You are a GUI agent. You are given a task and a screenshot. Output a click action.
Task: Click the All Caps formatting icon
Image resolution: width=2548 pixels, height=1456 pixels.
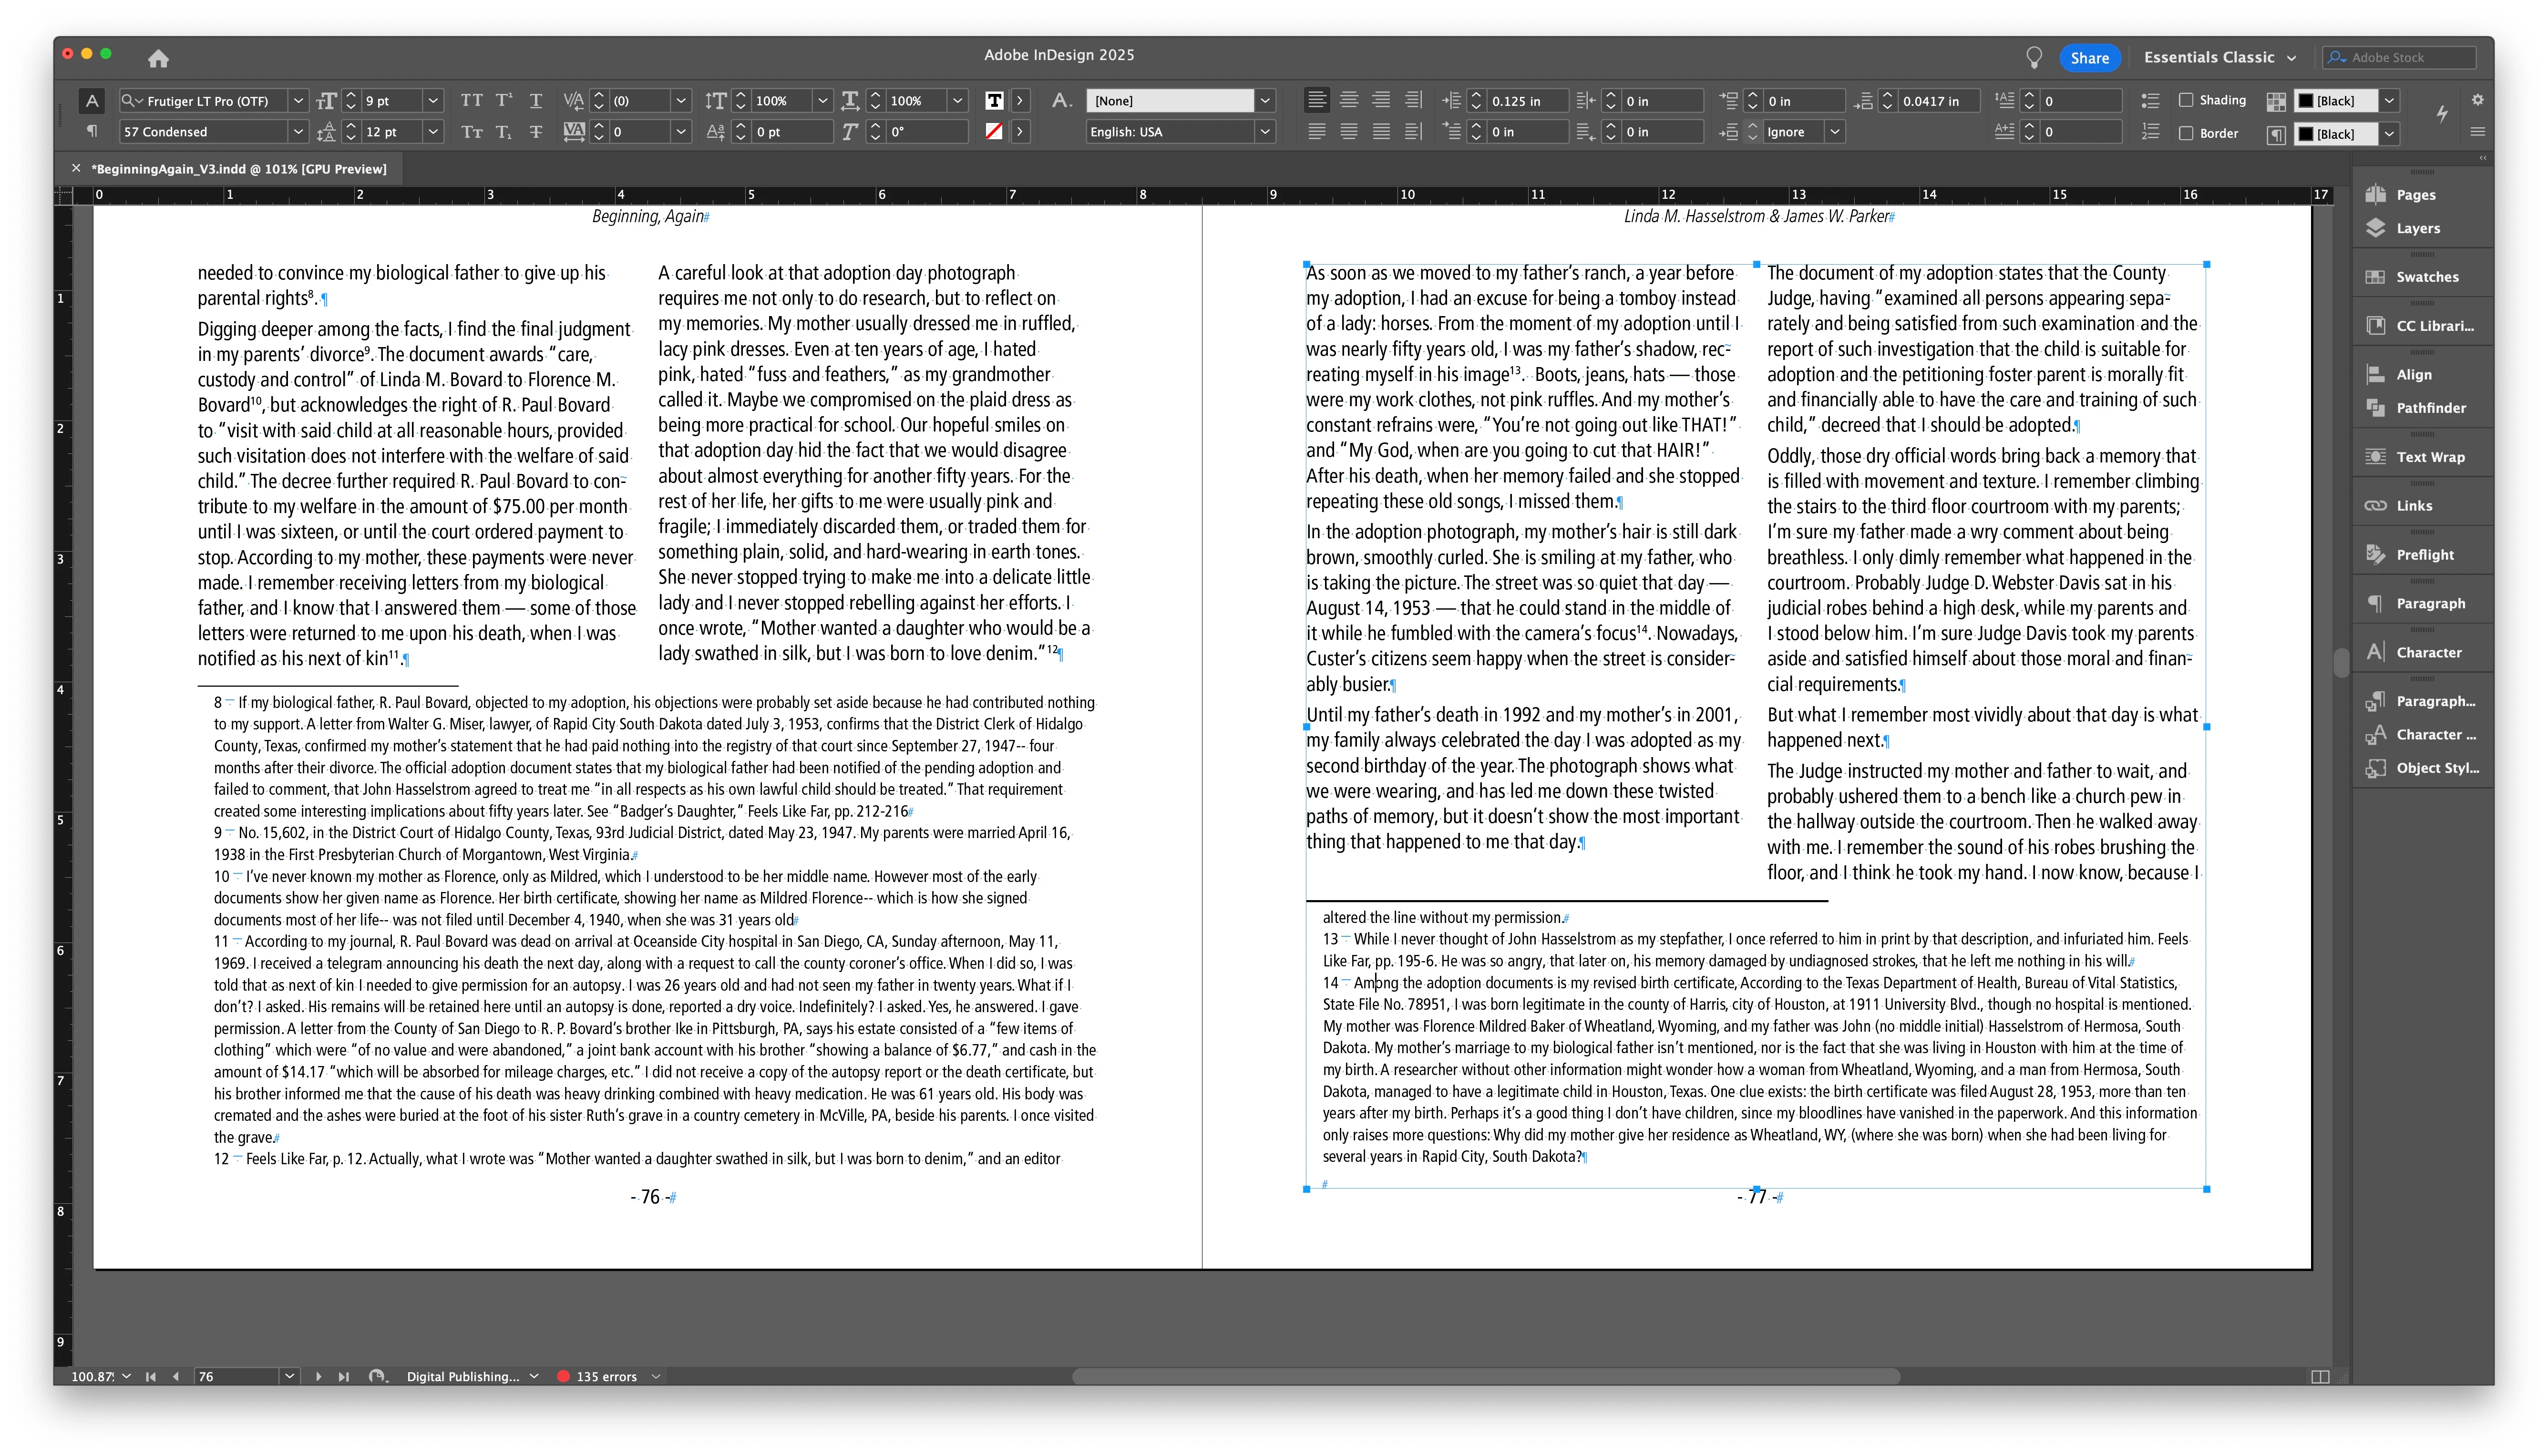pos(471,100)
